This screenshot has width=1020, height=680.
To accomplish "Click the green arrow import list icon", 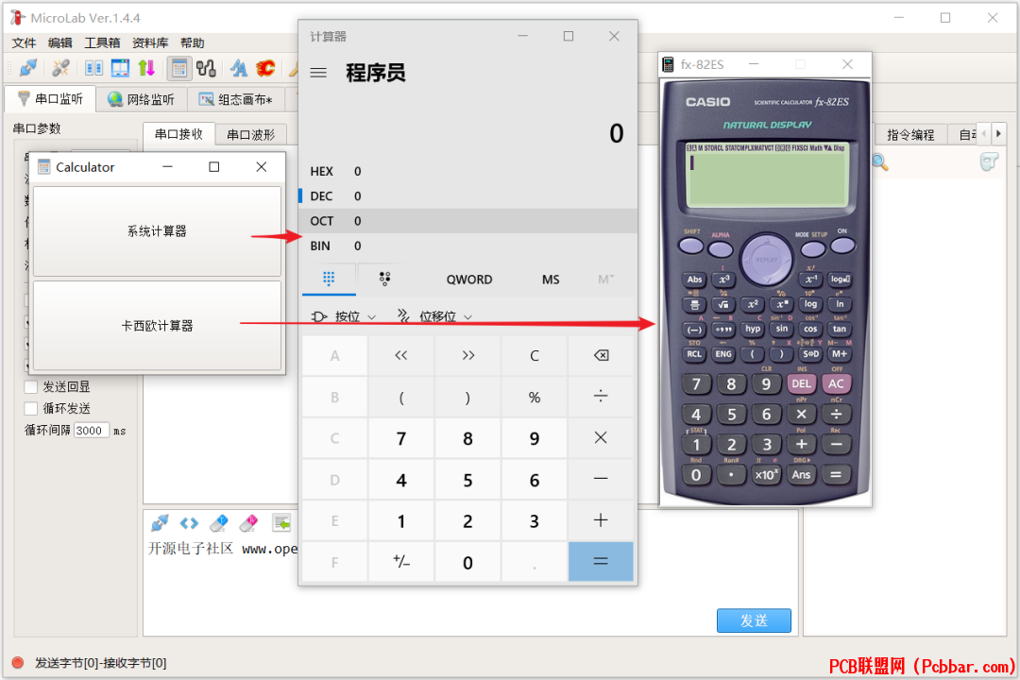I will point(281,522).
